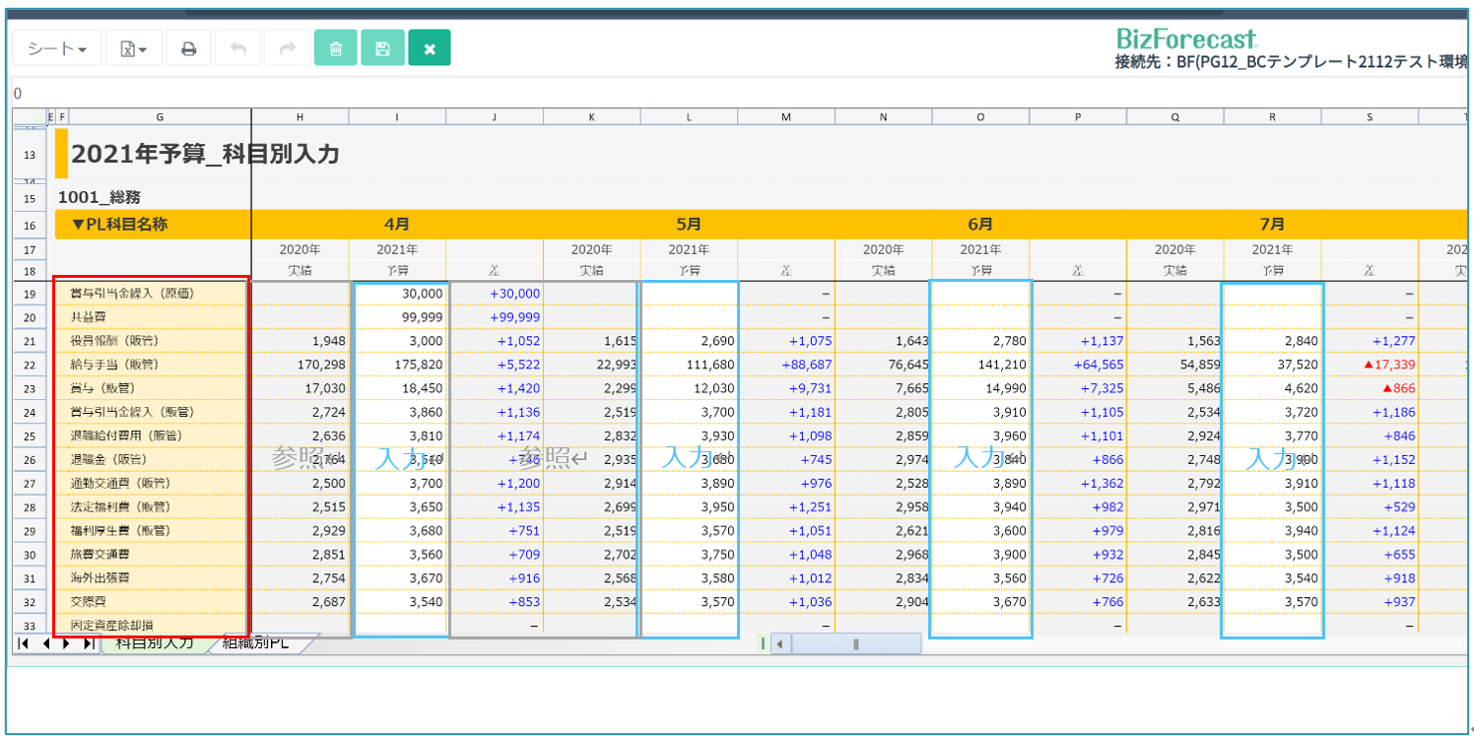Click the undo arrow icon
Viewport: 1474px width, 736px height.
[237, 48]
